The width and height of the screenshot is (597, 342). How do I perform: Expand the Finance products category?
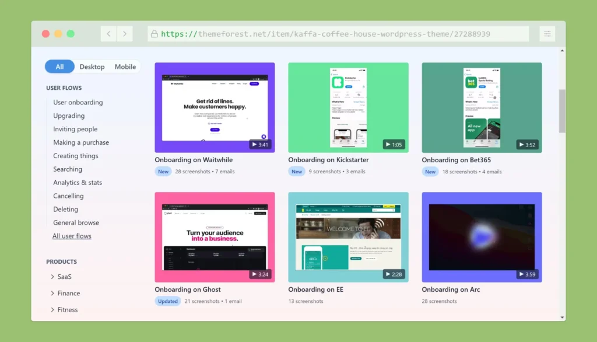point(68,293)
